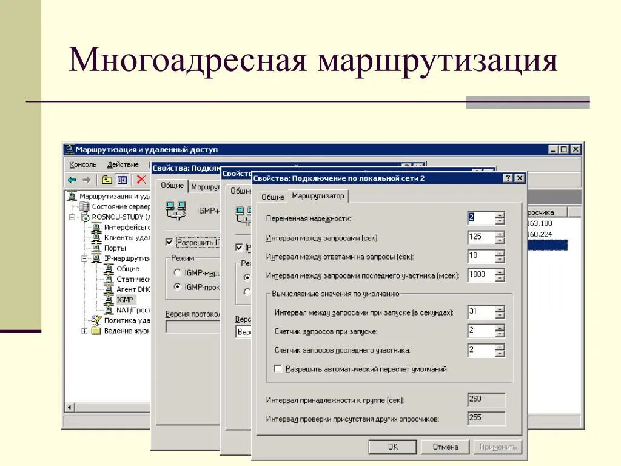The image size is (621, 466).
Task: Click the folder icon beside Ведение журнала
Action: 96,331
